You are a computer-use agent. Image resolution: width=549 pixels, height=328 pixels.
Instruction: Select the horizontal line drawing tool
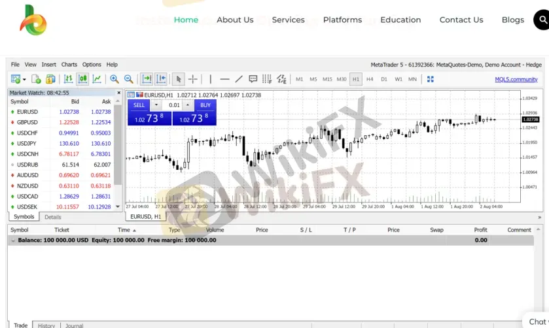(x=224, y=79)
